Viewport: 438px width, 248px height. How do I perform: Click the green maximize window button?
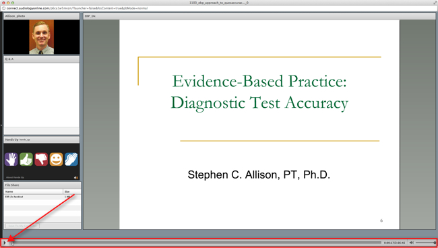pos(13,3)
